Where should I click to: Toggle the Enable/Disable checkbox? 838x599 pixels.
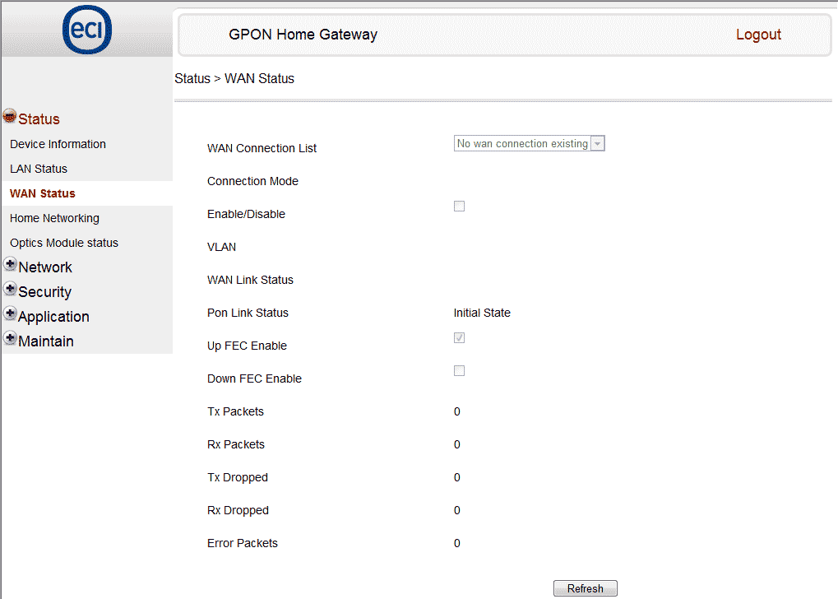pos(460,207)
